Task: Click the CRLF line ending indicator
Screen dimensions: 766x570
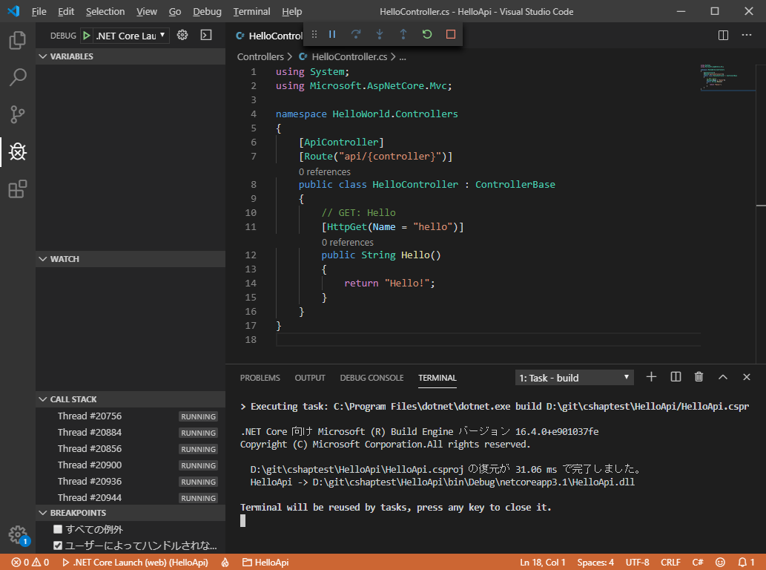Action: tap(670, 563)
